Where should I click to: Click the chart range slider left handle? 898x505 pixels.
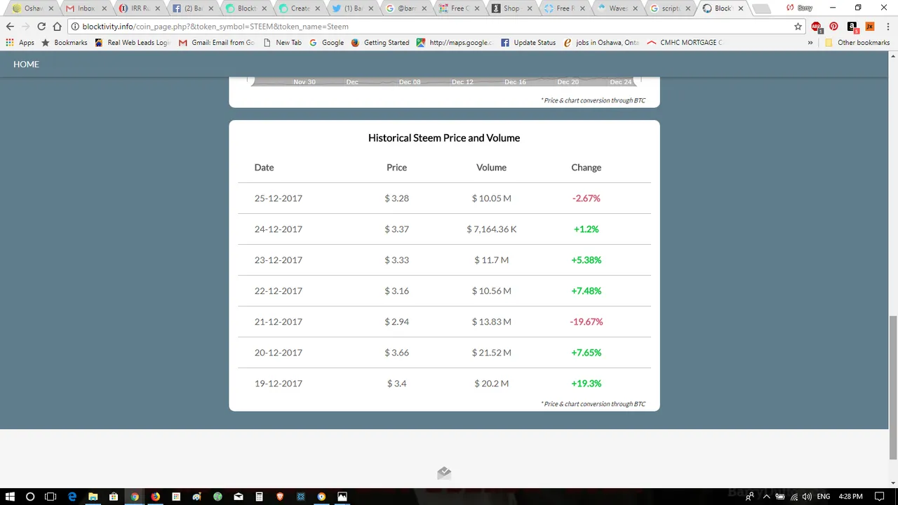(x=250, y=81)
